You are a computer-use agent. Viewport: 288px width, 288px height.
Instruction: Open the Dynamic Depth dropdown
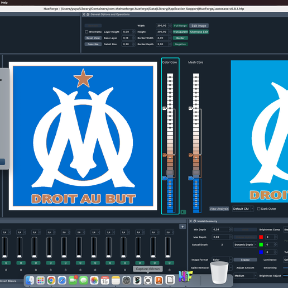click(x=245, y=244)
